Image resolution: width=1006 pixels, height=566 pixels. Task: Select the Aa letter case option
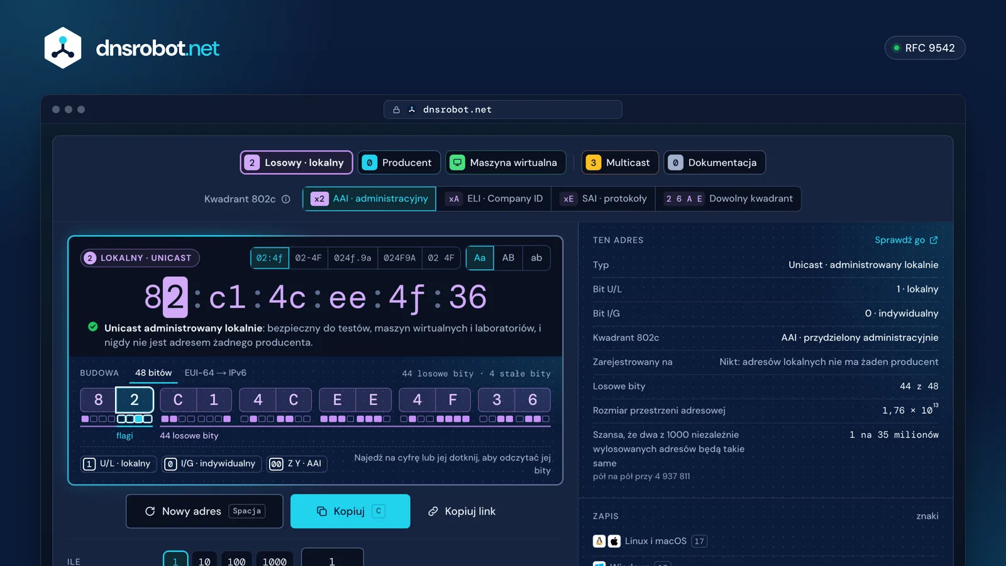click(x=480, y=258)
